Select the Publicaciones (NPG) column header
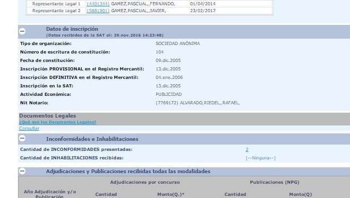 [x=275, y=182]
